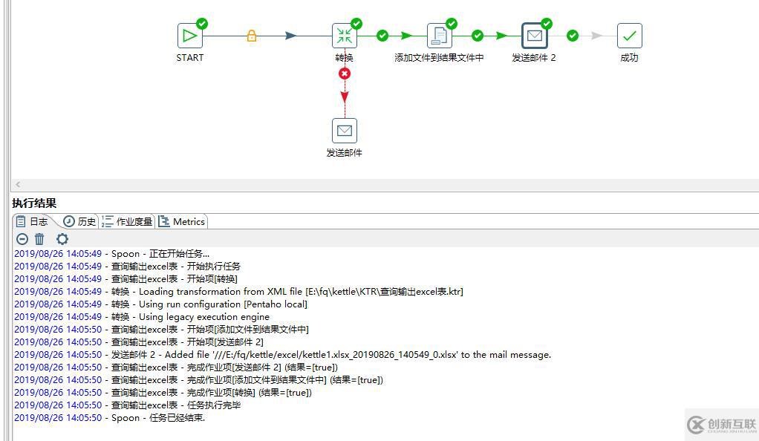759x441 pixels.
Task: Select the 发送邮件 entry below 转换
Action: [x=345, y=131]
